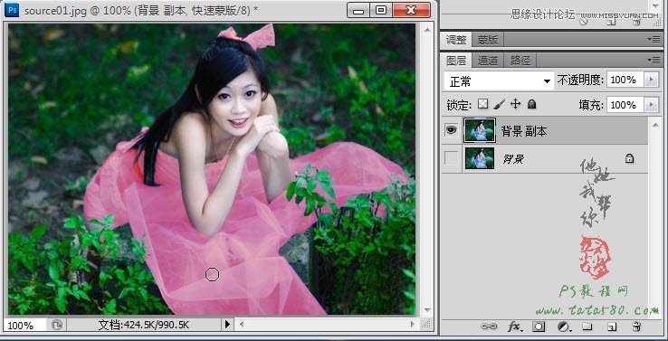This screenshot has width=668, height=341.
Task: Minimize the source01.jpg document window
Action: pyautogui.click(x=358, y=10)
